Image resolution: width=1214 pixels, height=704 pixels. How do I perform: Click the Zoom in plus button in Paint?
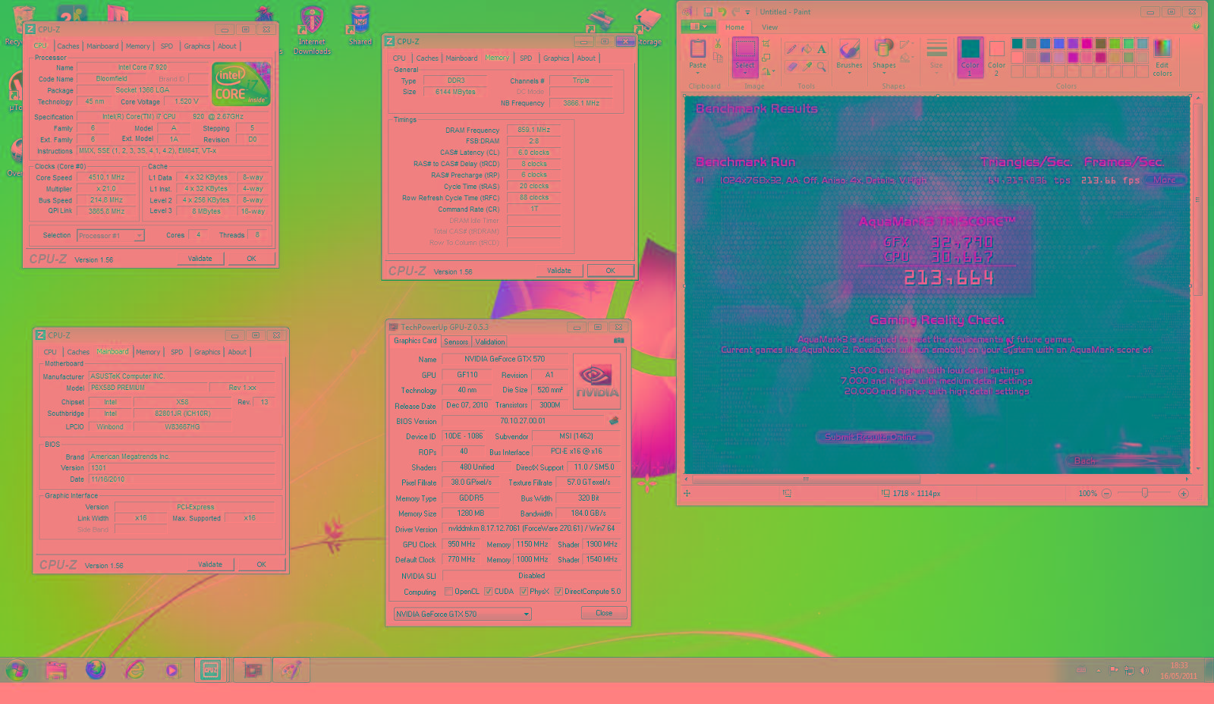click(1183, 493)
